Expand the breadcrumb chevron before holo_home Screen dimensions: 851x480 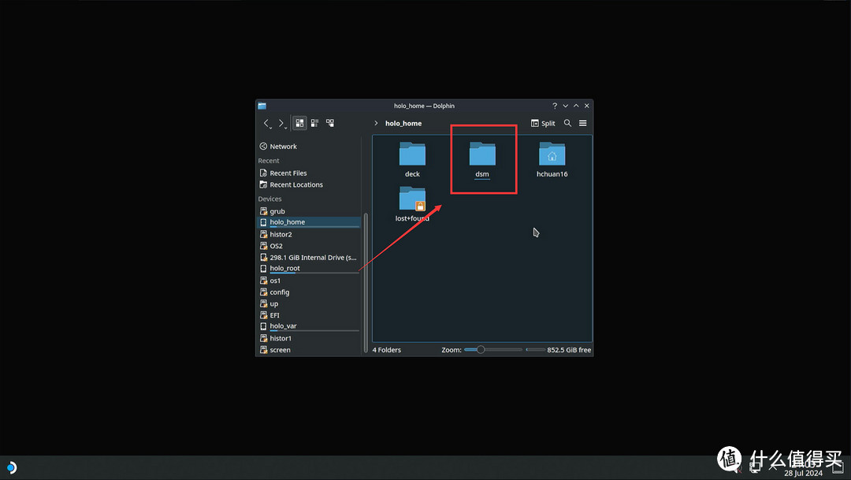point(377,124)
